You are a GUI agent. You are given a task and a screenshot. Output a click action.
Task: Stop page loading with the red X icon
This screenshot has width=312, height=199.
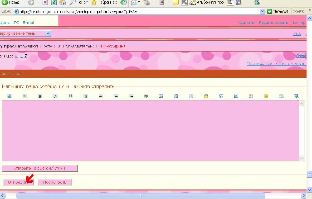pos(45,2)
